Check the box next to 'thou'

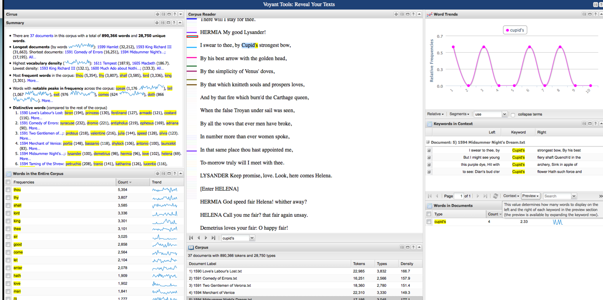click(x=8, y=190)
